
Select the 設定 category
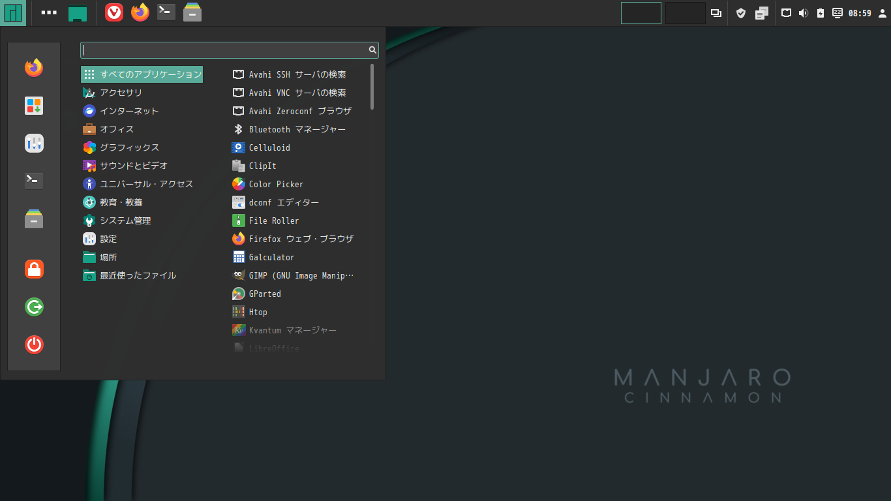(142, 239)
